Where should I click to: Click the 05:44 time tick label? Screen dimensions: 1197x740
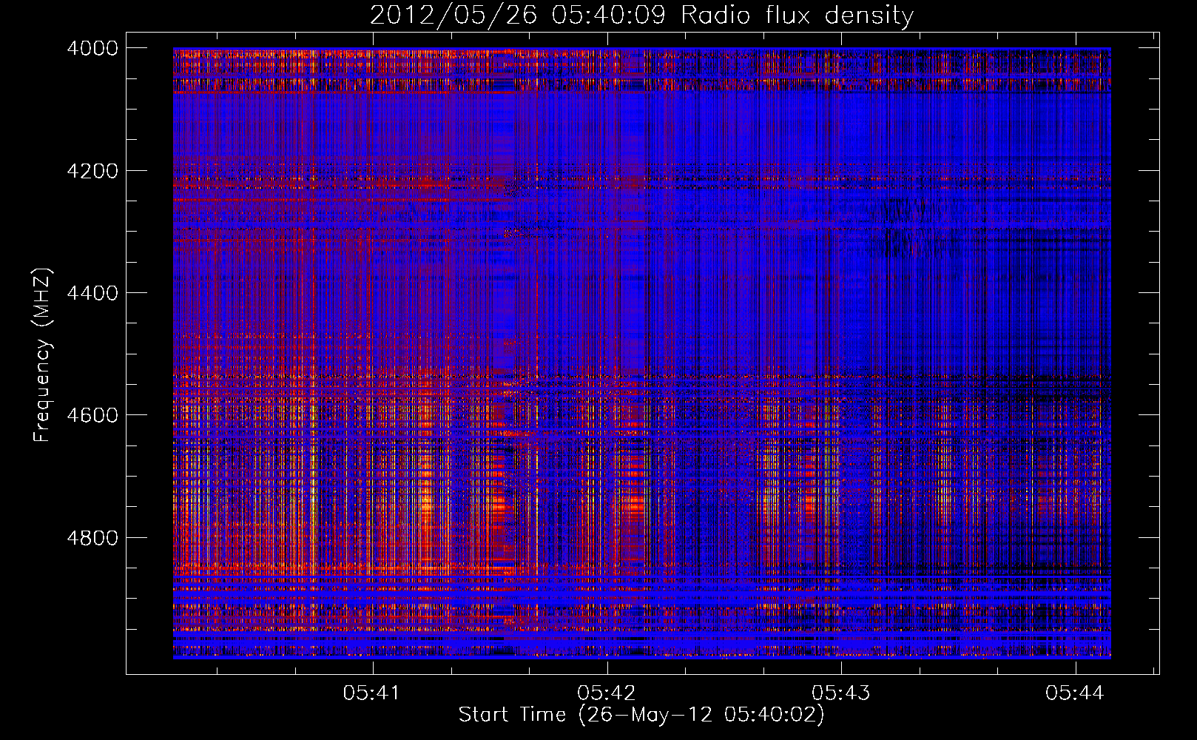(1075, 693)
